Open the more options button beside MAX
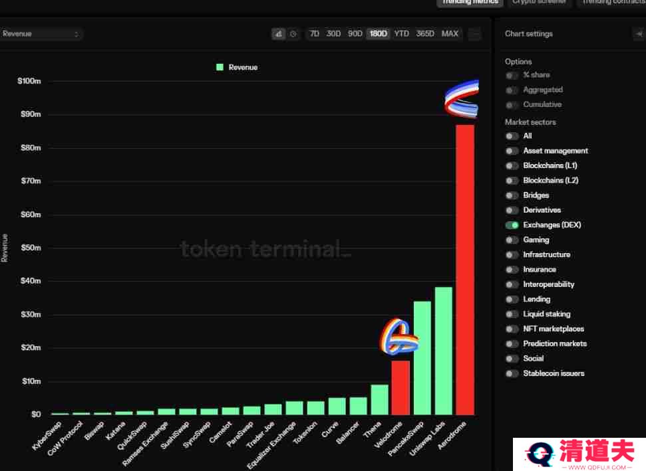 click(474, 34)
